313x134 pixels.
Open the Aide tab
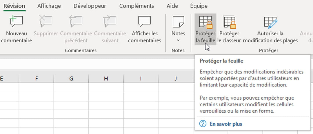[172, 6]
